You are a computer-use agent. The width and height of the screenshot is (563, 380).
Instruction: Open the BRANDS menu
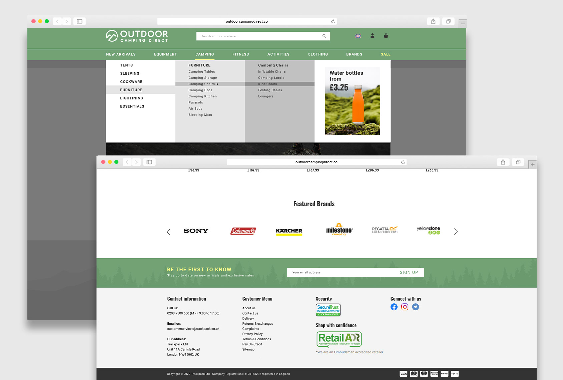pyautogui.click(x=354, y=54)
